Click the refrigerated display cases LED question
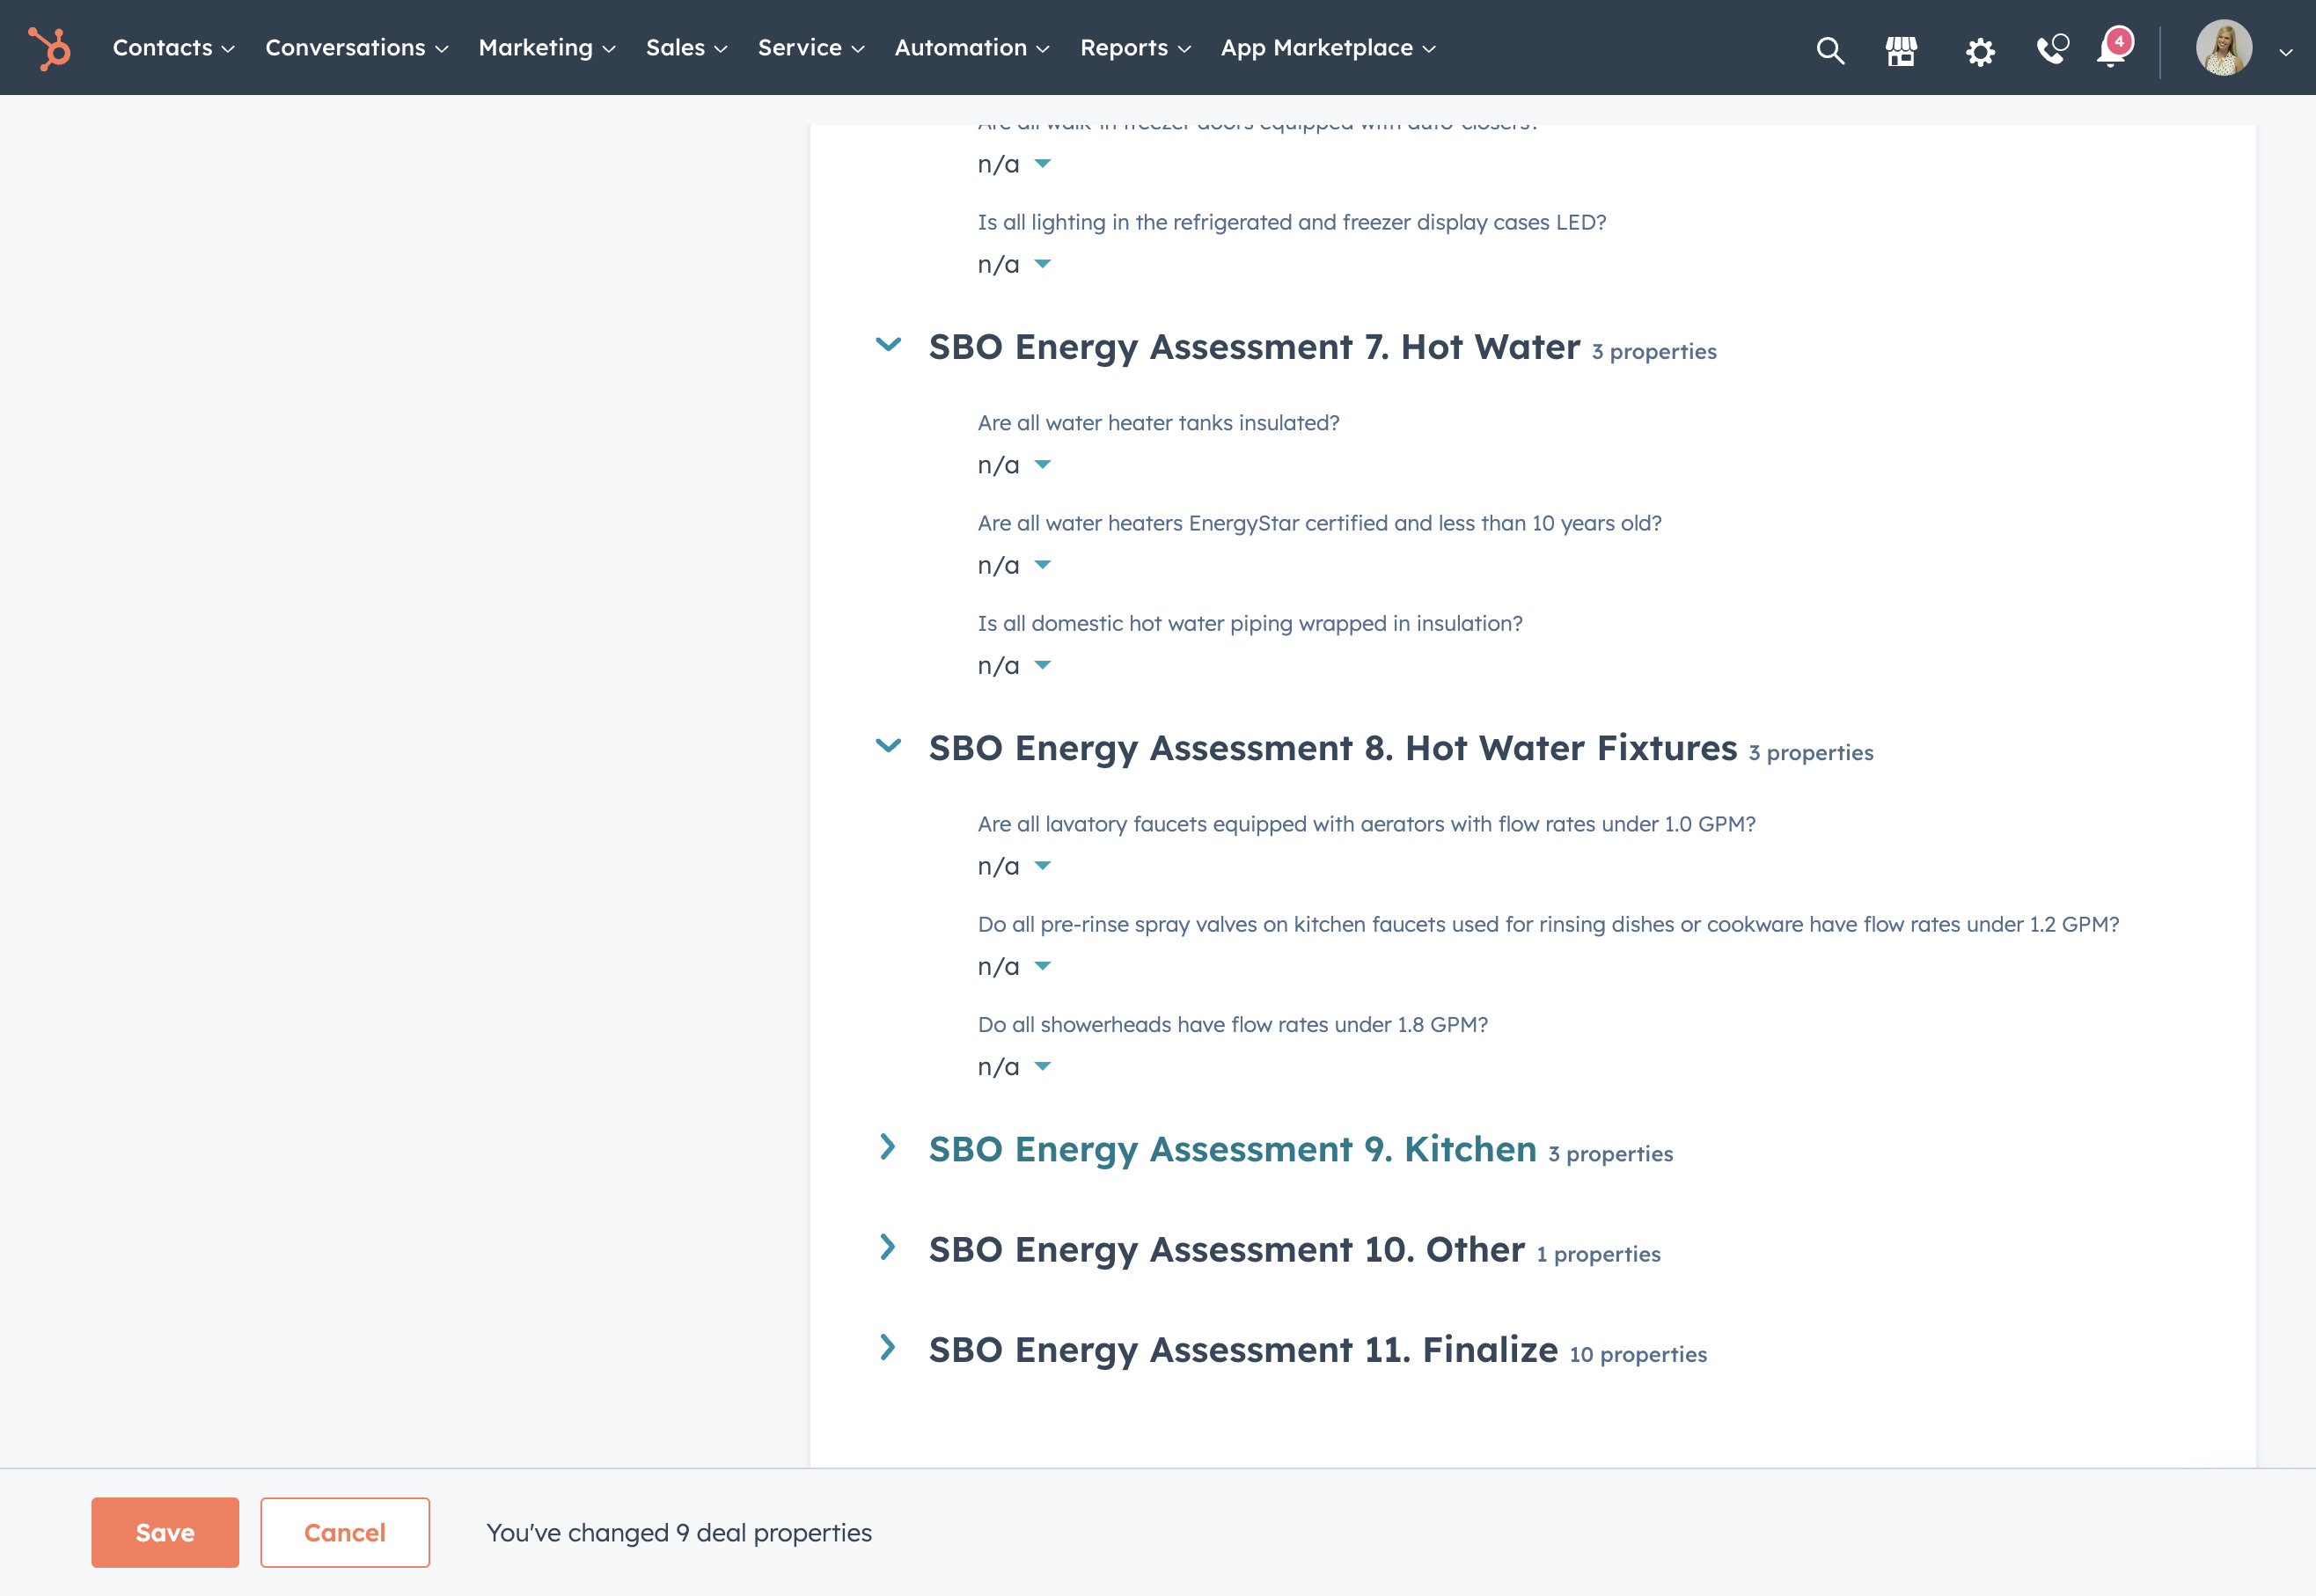This screenshot has width=2316, height=1596. (x=1291, y=222)
